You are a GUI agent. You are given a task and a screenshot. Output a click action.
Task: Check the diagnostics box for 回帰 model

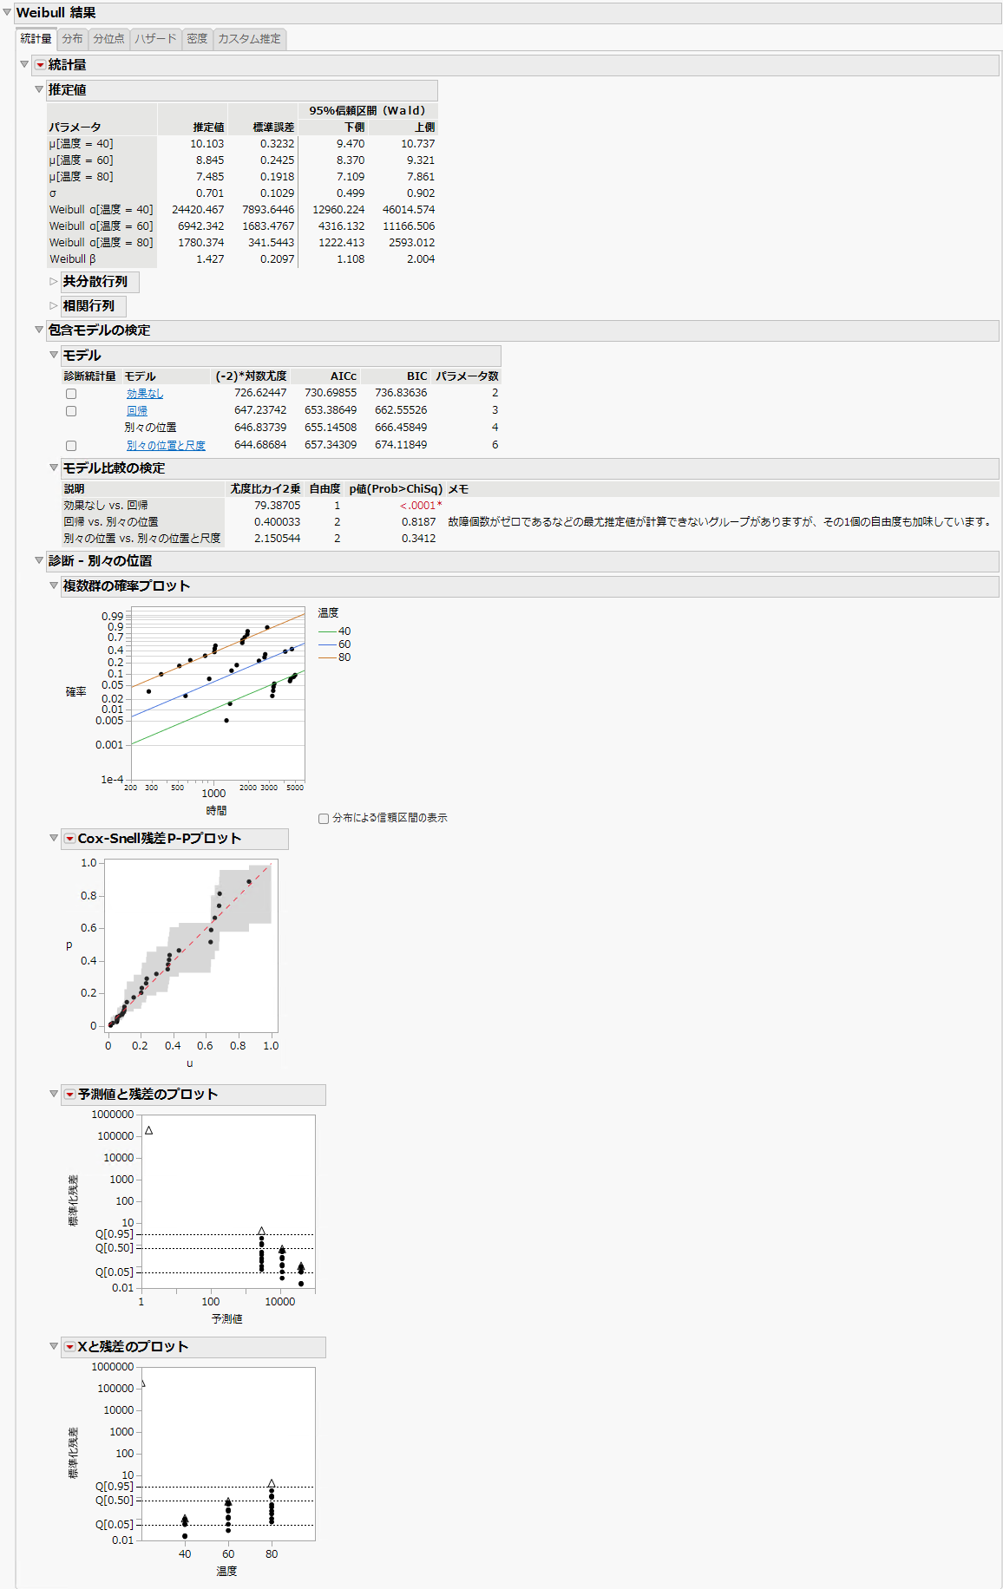pos(71,411)
